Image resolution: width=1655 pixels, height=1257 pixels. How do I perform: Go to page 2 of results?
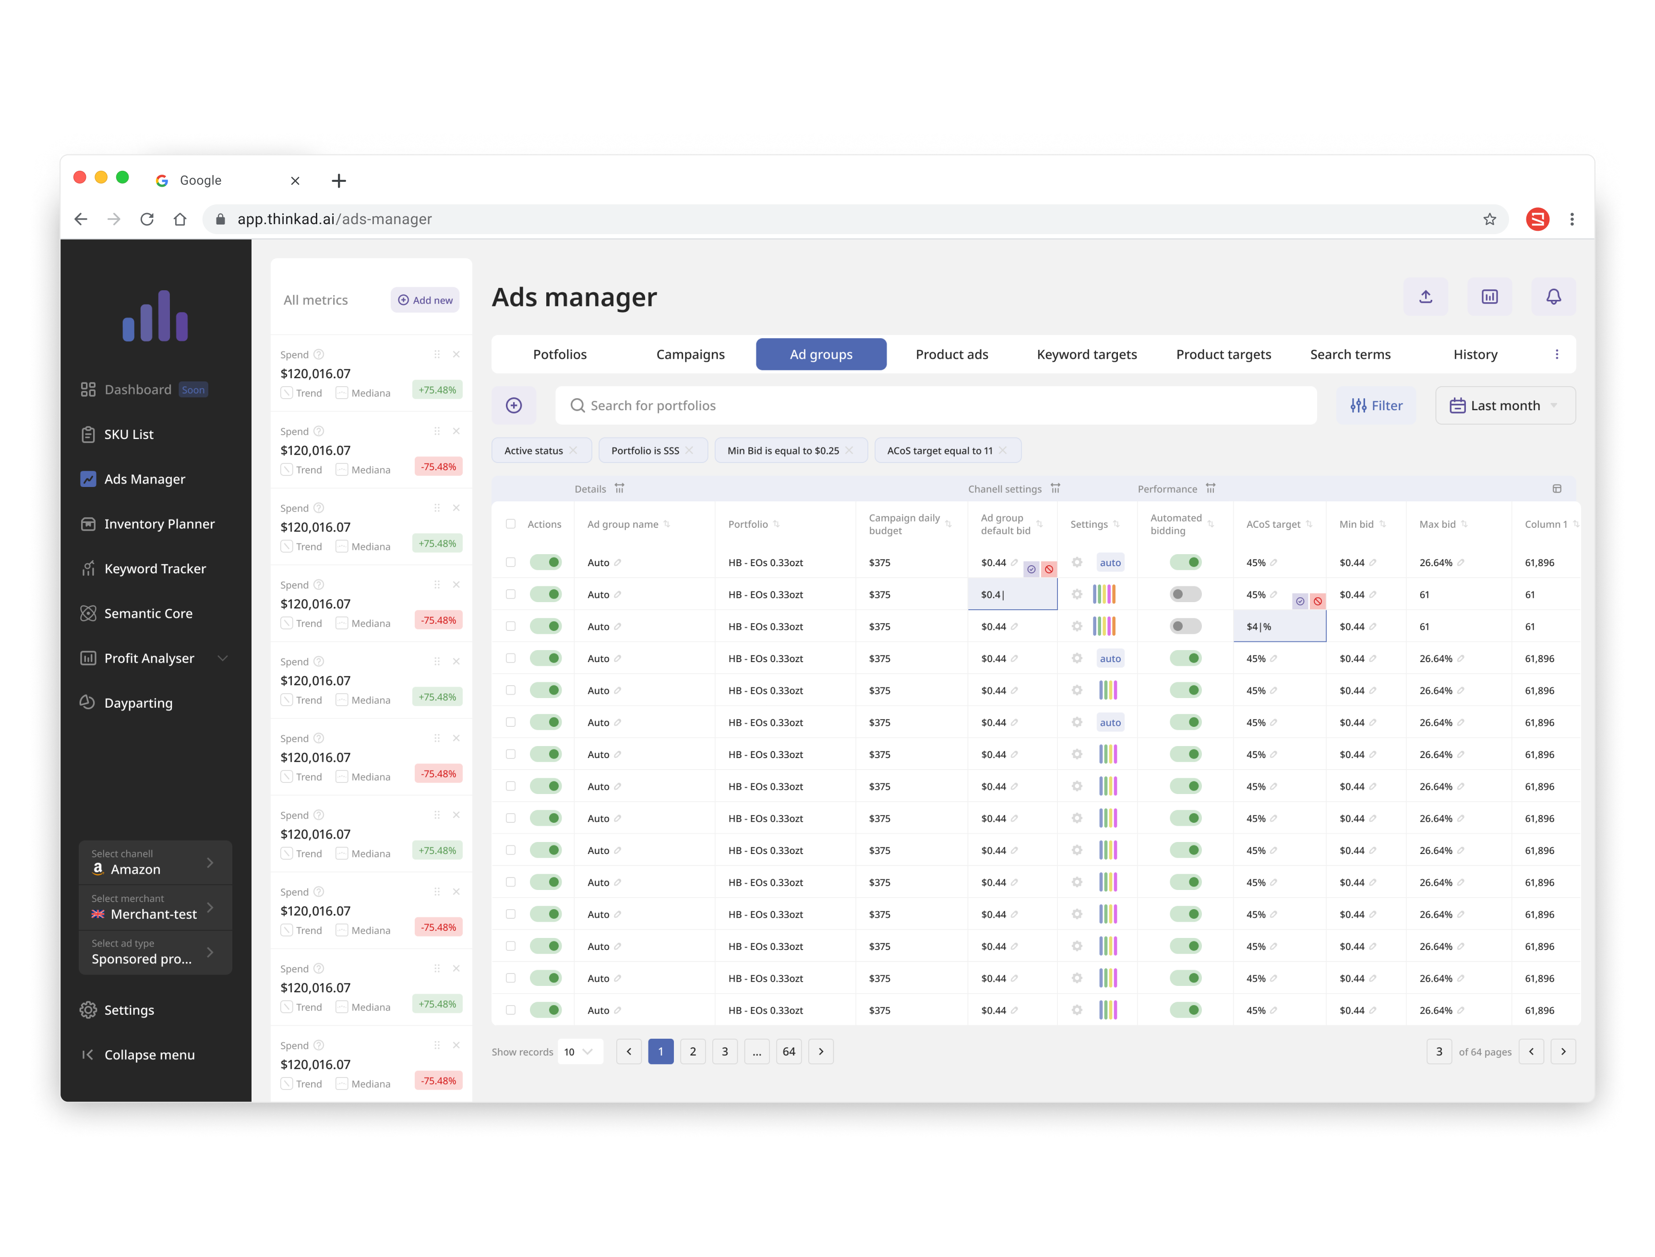693,1052
